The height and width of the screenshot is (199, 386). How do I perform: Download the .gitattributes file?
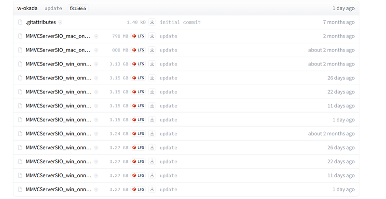point(152,22)
